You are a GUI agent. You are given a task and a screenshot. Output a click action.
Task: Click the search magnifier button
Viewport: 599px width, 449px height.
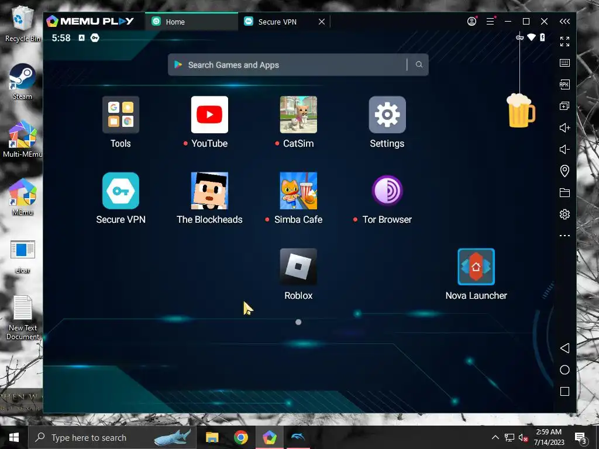(419, 64)
